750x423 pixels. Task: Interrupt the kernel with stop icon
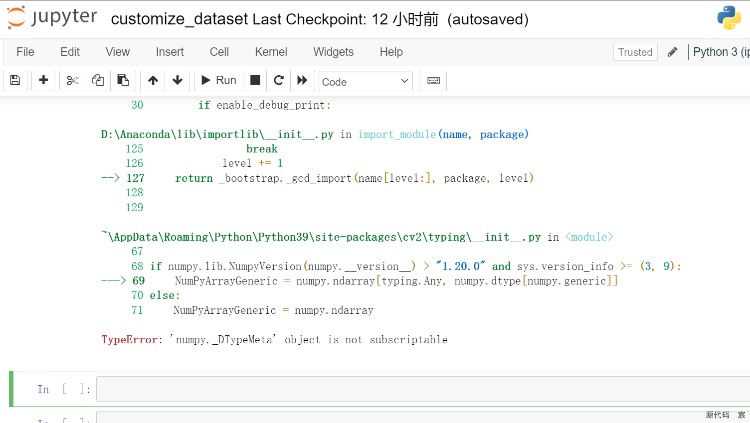coord(255,81)
